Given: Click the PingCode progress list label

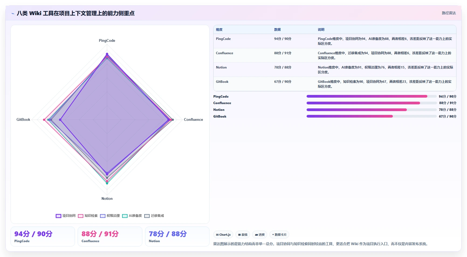Looking at the screenshot, I should 221,97.
